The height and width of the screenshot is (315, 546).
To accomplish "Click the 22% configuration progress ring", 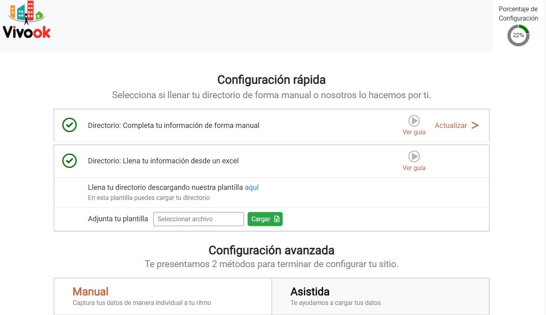I will 518,35.
